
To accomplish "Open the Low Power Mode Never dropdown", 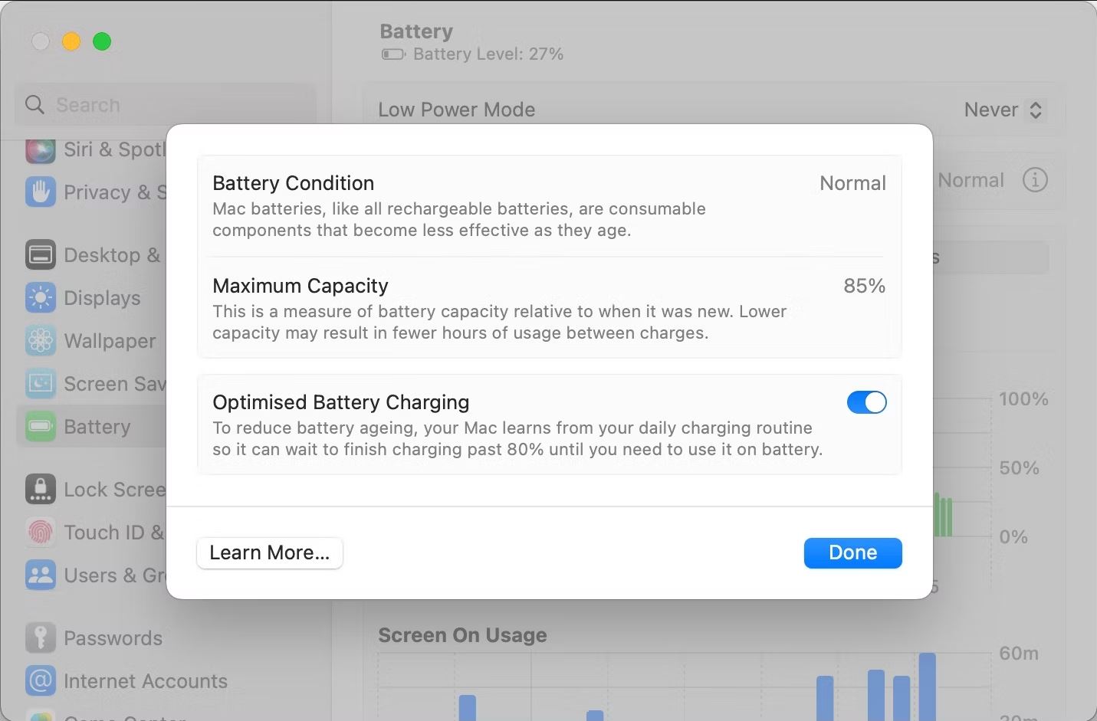I will [x=1003, y=110].
